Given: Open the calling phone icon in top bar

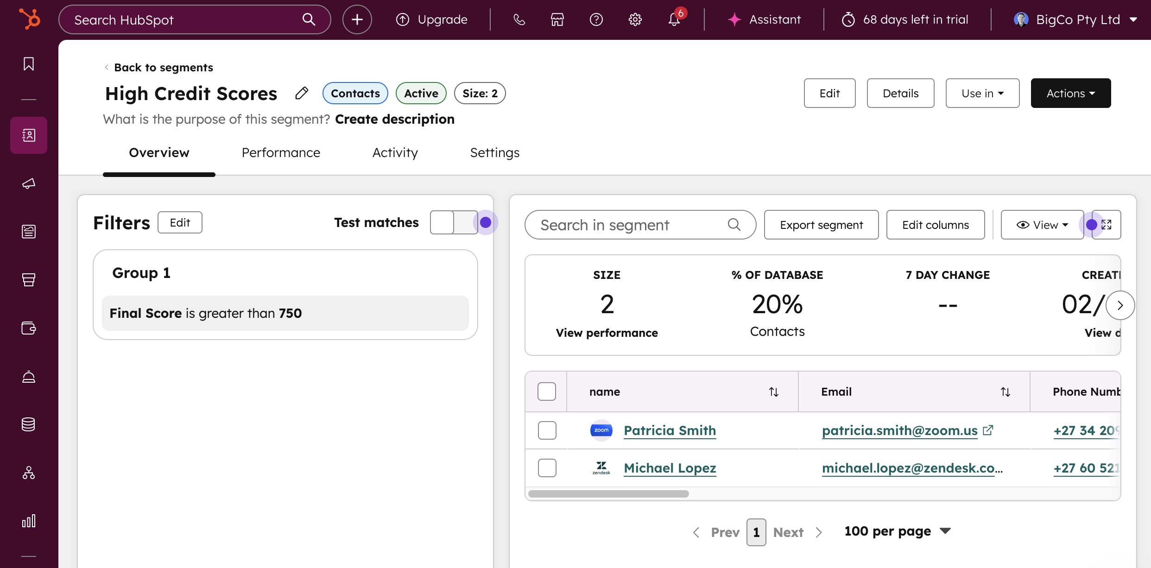Looking at the screenshot, I should point(519,19).
